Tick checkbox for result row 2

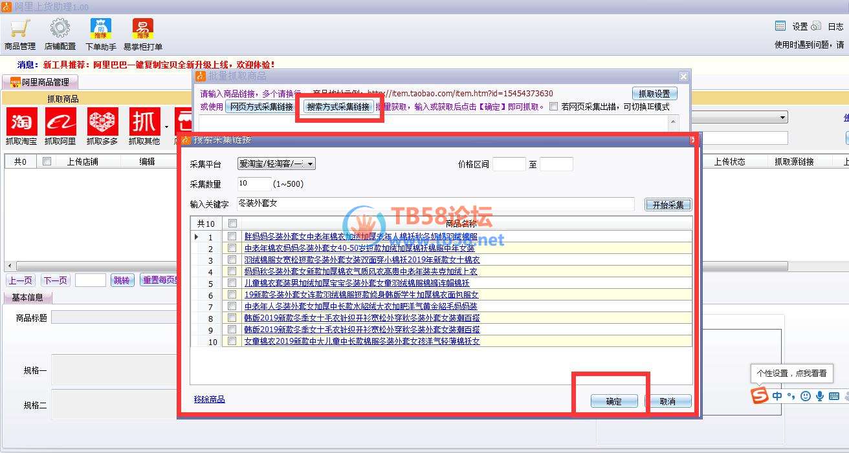(x=232, y=248)
